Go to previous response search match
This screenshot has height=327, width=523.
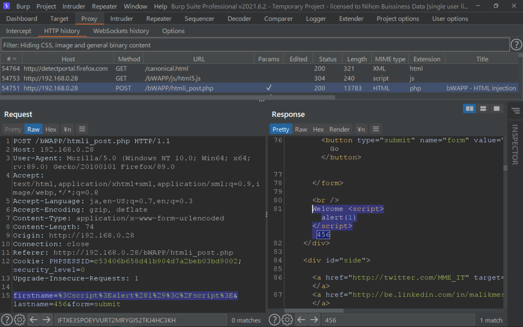pos(301,320)
